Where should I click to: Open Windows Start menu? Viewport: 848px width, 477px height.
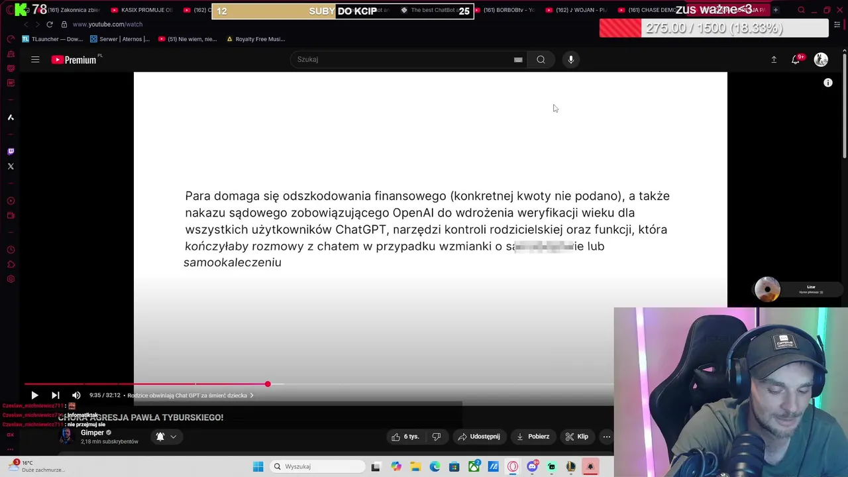258,466
